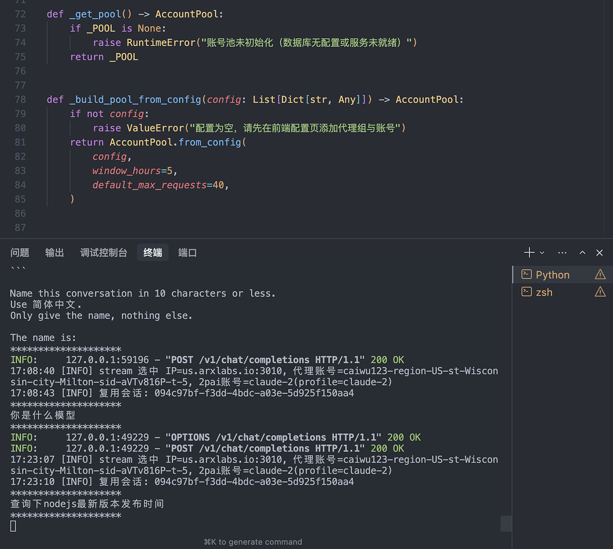Click the zsh terminal icon

(x=527, y=292)
